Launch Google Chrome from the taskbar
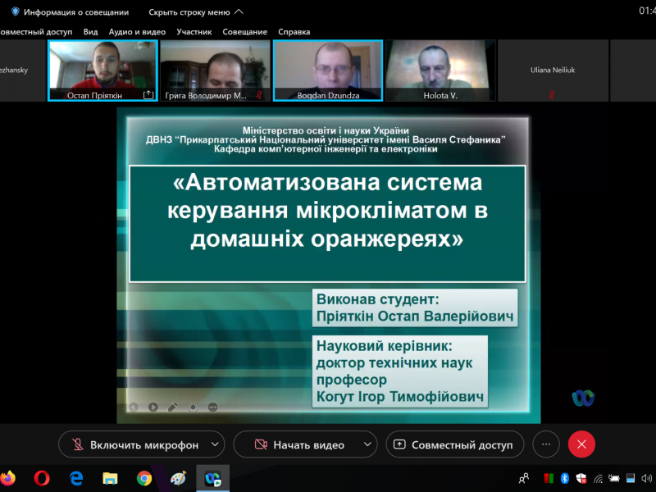This screenshot has width=656, height=492. point(144,477)
